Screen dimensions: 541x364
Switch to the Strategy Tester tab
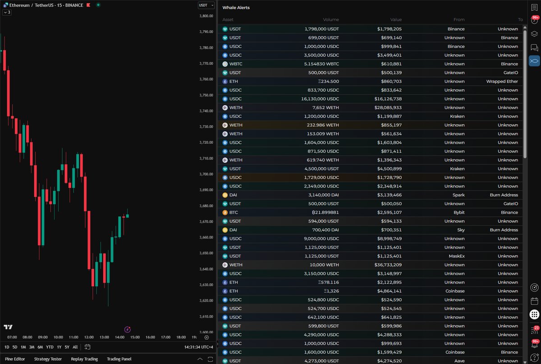(x=48, y=359)
